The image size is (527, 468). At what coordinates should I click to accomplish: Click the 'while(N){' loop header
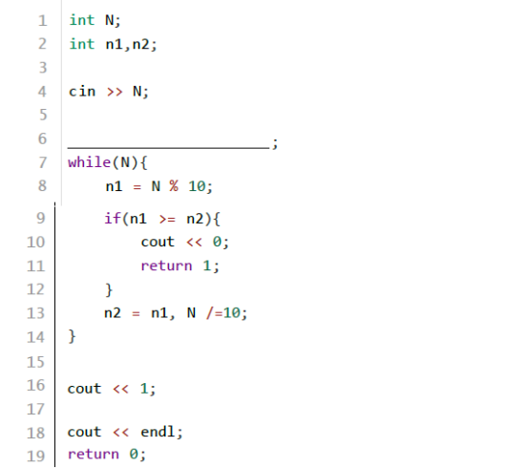pyautogui.click(x=108, y=162)
